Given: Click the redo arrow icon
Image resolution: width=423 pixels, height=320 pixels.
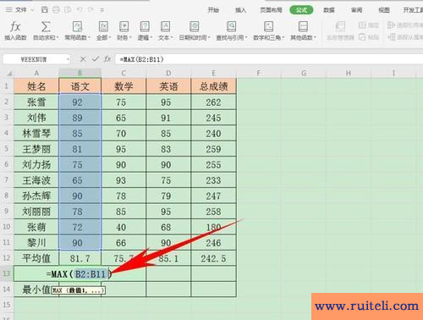Looking at the screenshot, I should (x=91, y=10).
